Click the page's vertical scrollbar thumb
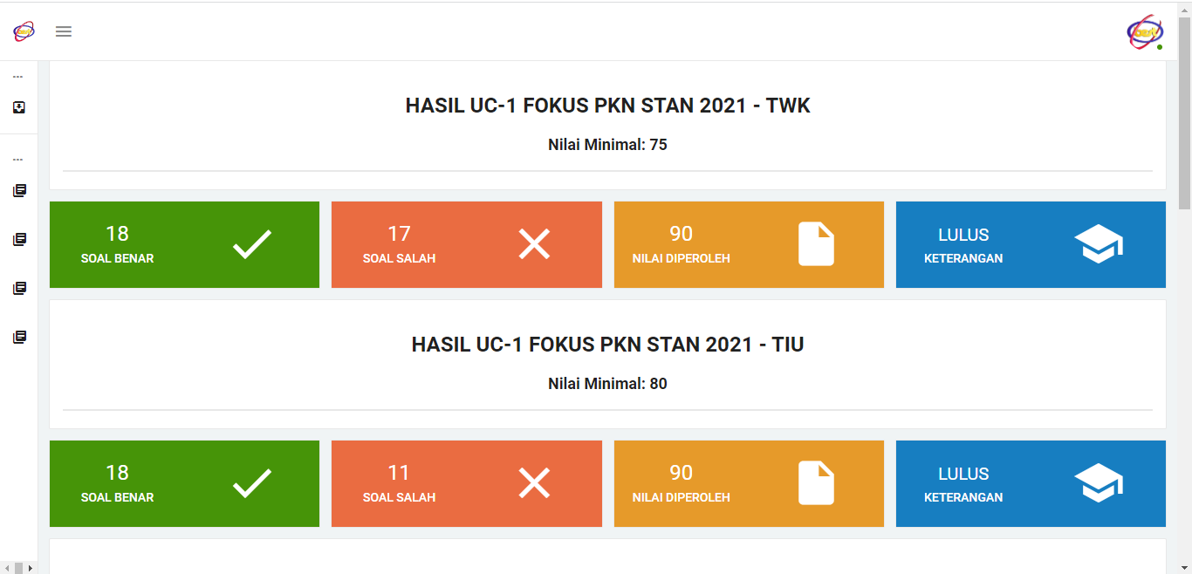The image size is (1192, 574). click(x=1184, y=113)
